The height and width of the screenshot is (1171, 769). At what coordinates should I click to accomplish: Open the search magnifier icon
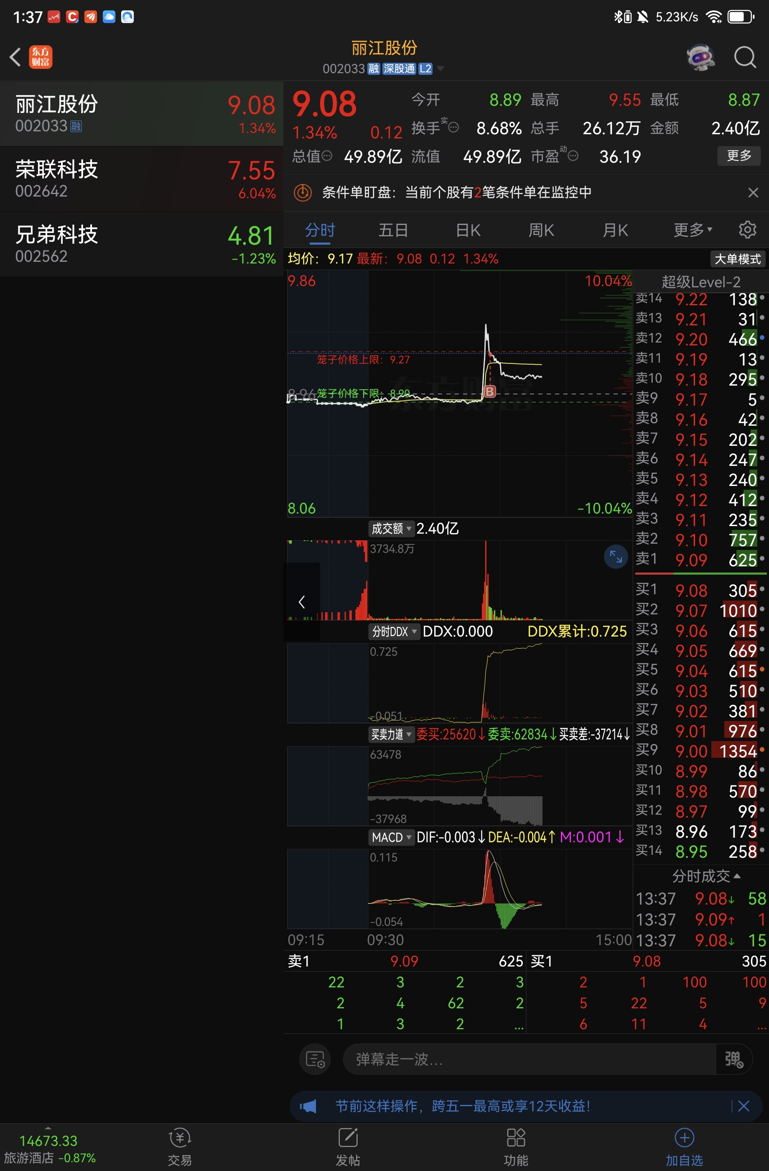click(x=745, y=57)
